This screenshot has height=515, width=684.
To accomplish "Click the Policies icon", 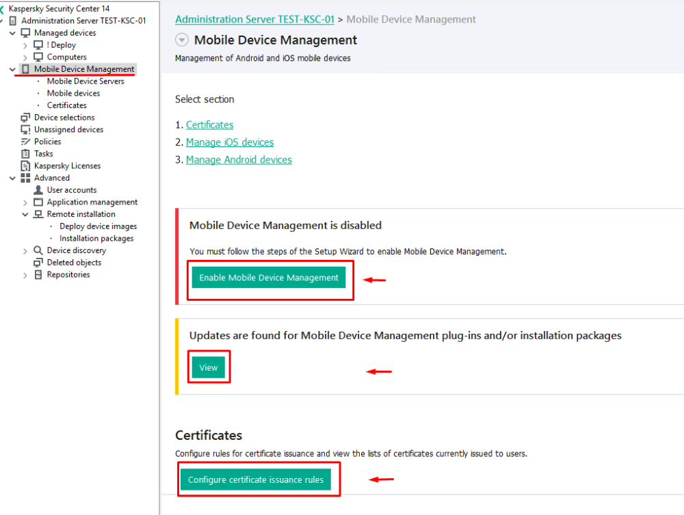I will (26, 142).
